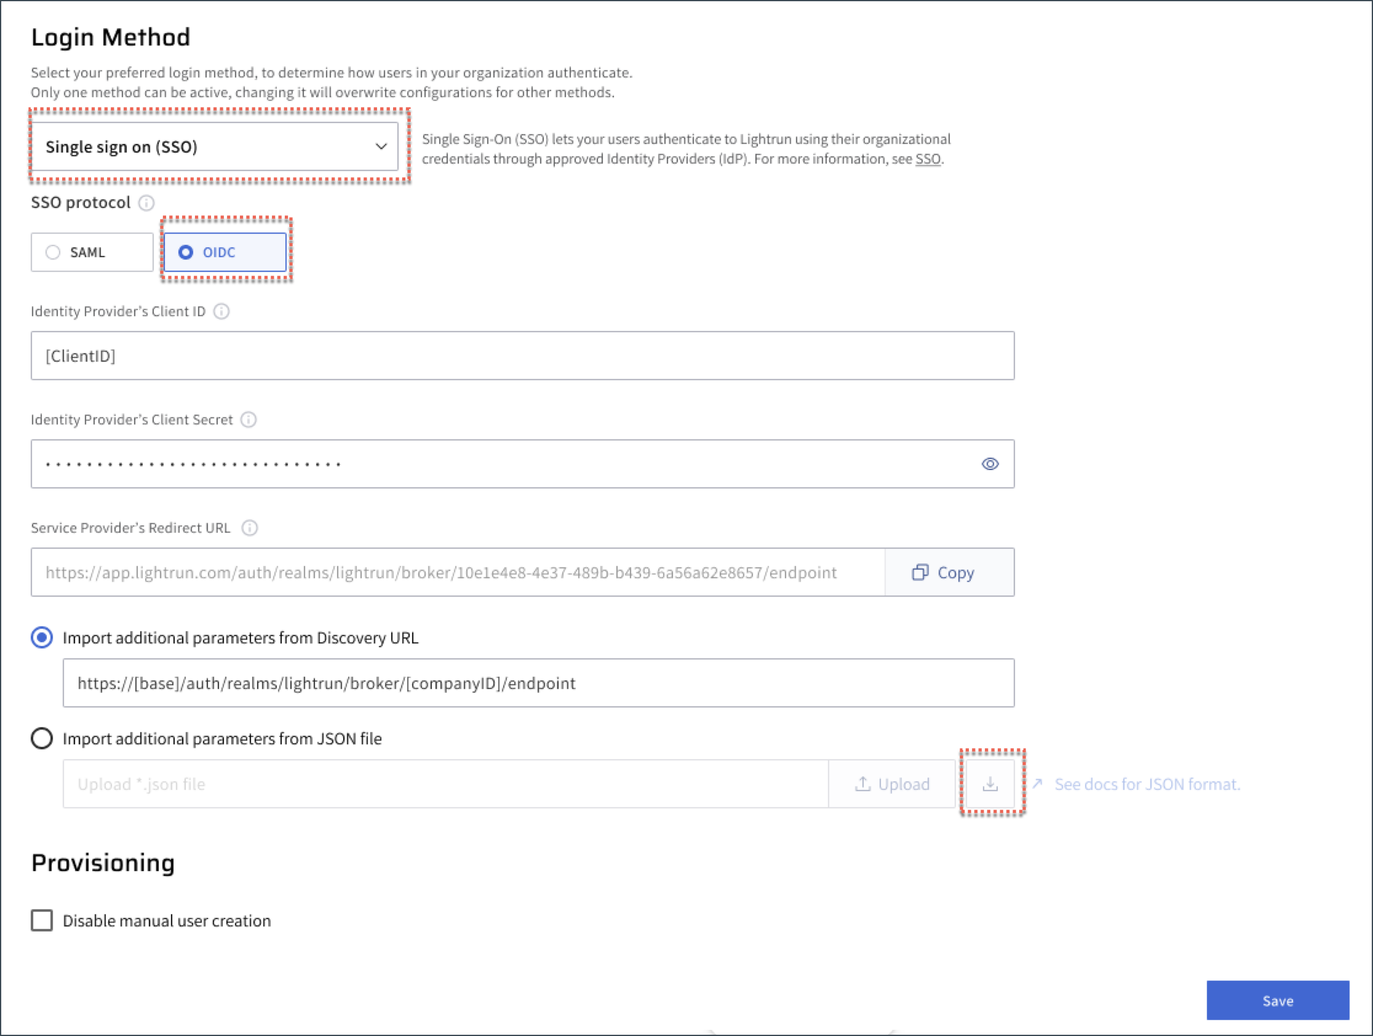1373x1036 pixels.
Task: Click the download JSON template icon
Action: tap(990, 784)
